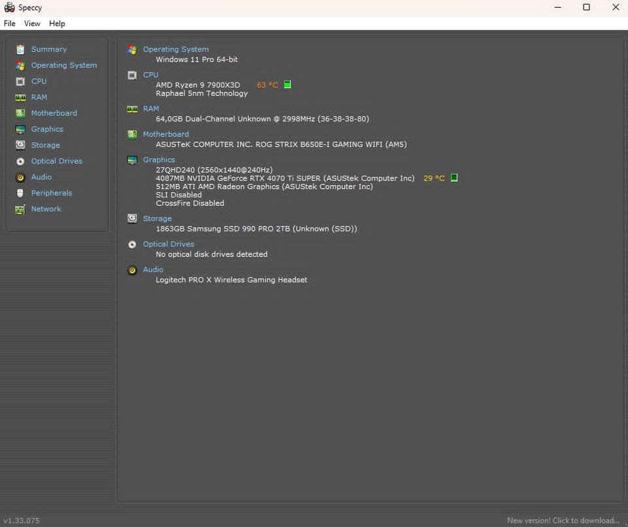
Task: Click the Motherboard icon in summary panel
Action: 132,135
